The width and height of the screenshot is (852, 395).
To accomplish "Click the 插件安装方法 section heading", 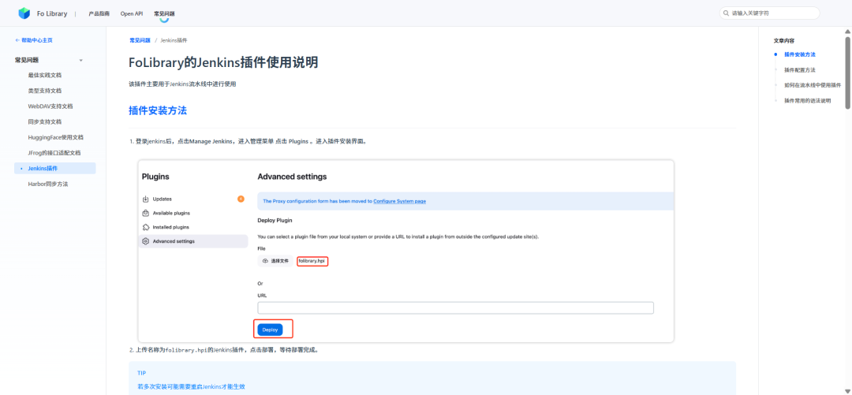I will point(158,110).
